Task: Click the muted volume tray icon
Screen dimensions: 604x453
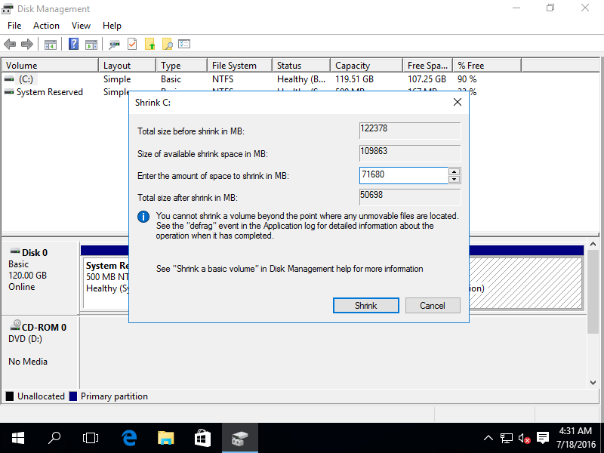Action: pyautogui.click(x=524, y=438)
